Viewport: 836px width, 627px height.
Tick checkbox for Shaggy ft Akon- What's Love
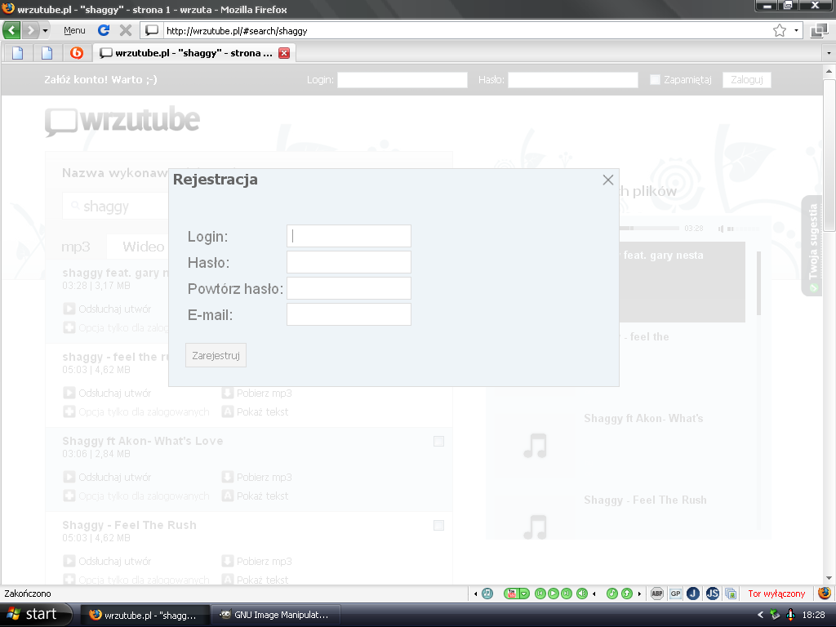coord(438,442)
